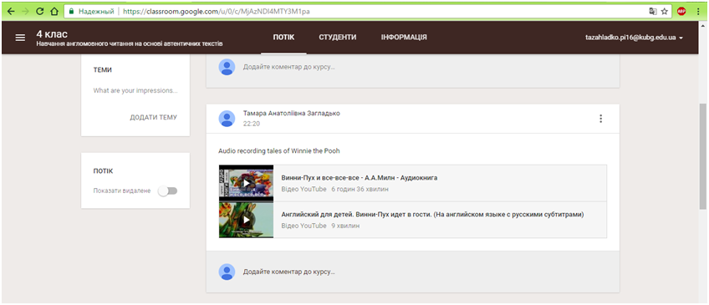Viewport: 709px width, 305px height.
Task: Open the ABP extension icon
Action: point(681,12)
